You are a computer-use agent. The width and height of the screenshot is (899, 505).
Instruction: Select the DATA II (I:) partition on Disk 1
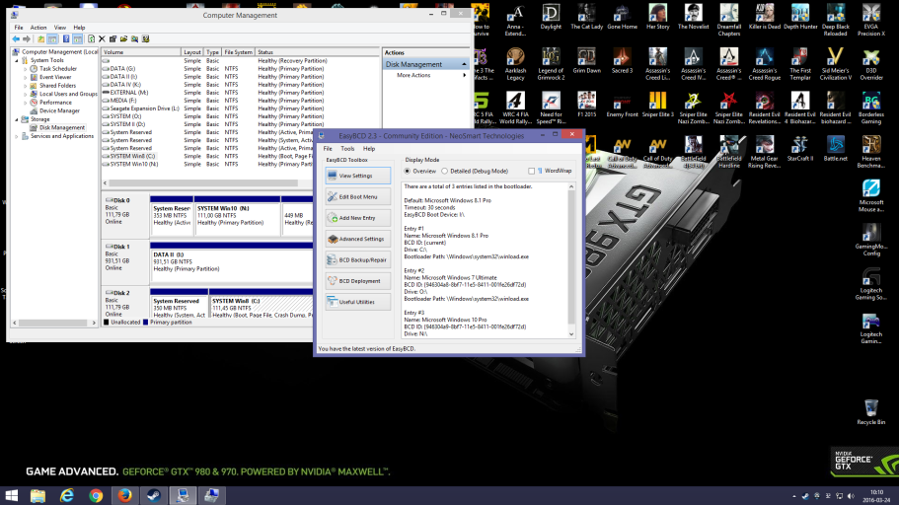232,262
